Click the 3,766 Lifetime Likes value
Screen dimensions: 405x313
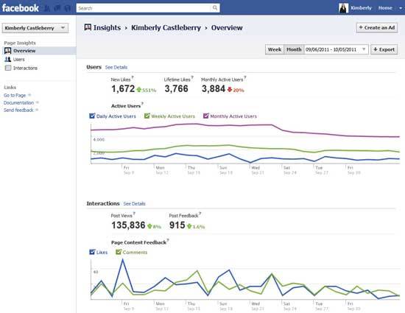coord(177,89)
